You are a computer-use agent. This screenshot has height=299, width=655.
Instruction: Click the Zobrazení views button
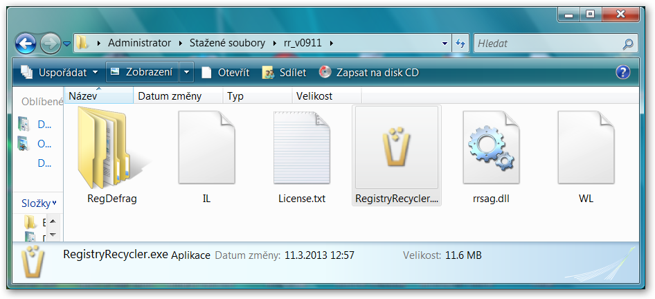[143, 72]
